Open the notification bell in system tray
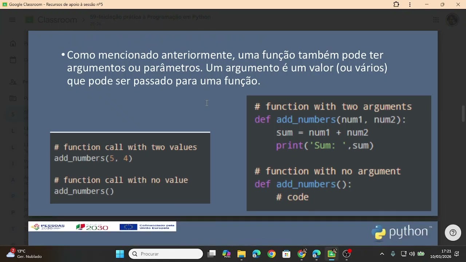Image resolution: width=466 pixels, height=262 pixels. pos(457,254)
